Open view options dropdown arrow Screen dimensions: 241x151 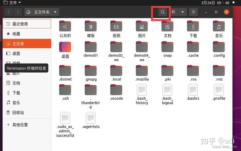point(182,12)
